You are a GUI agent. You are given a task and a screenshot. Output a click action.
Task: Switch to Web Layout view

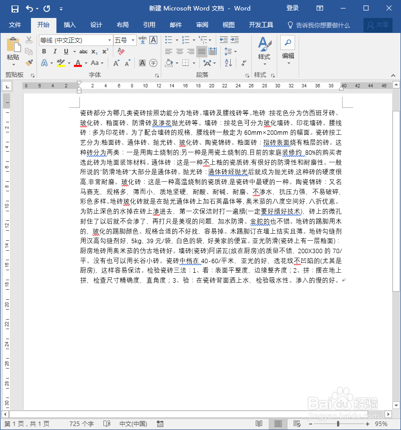(297, 424)
